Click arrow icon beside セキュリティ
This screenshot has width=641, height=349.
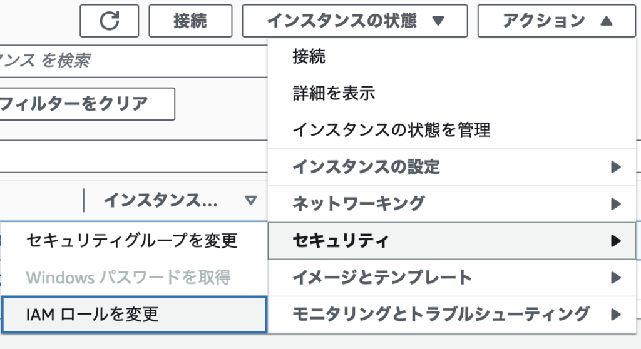[616, 241]
